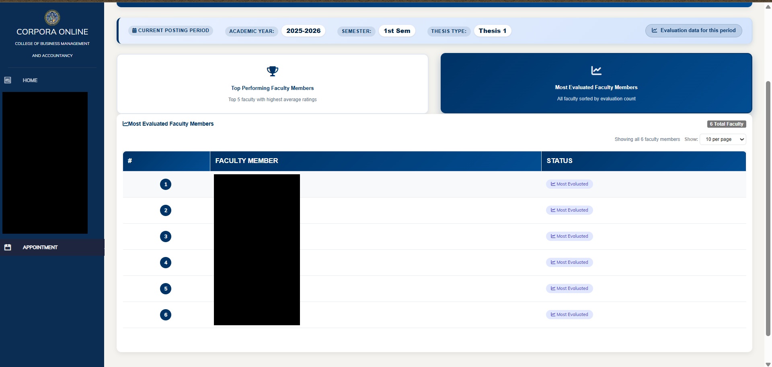This screenshot has width=772, height=367.
Task: Click the Appointment calendar icon in sidebar
Action: tap(8, 247)
